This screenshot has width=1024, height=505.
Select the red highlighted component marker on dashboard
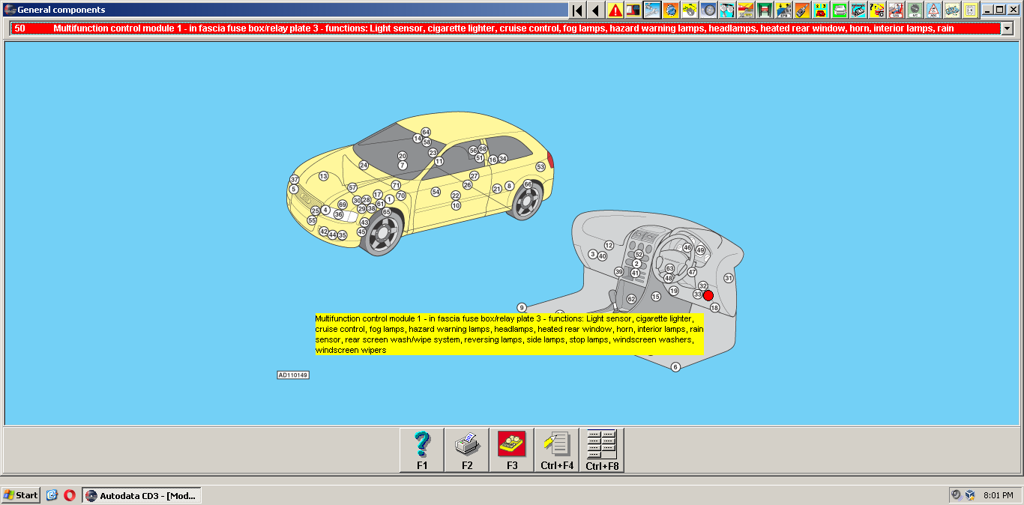[708, 295]
